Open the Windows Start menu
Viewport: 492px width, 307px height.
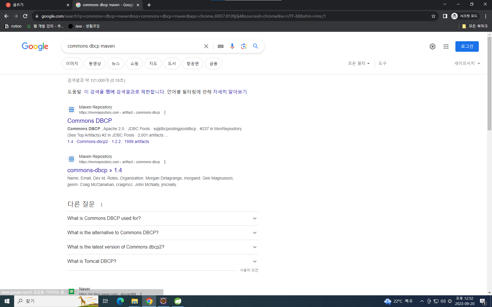pos(7,301)
